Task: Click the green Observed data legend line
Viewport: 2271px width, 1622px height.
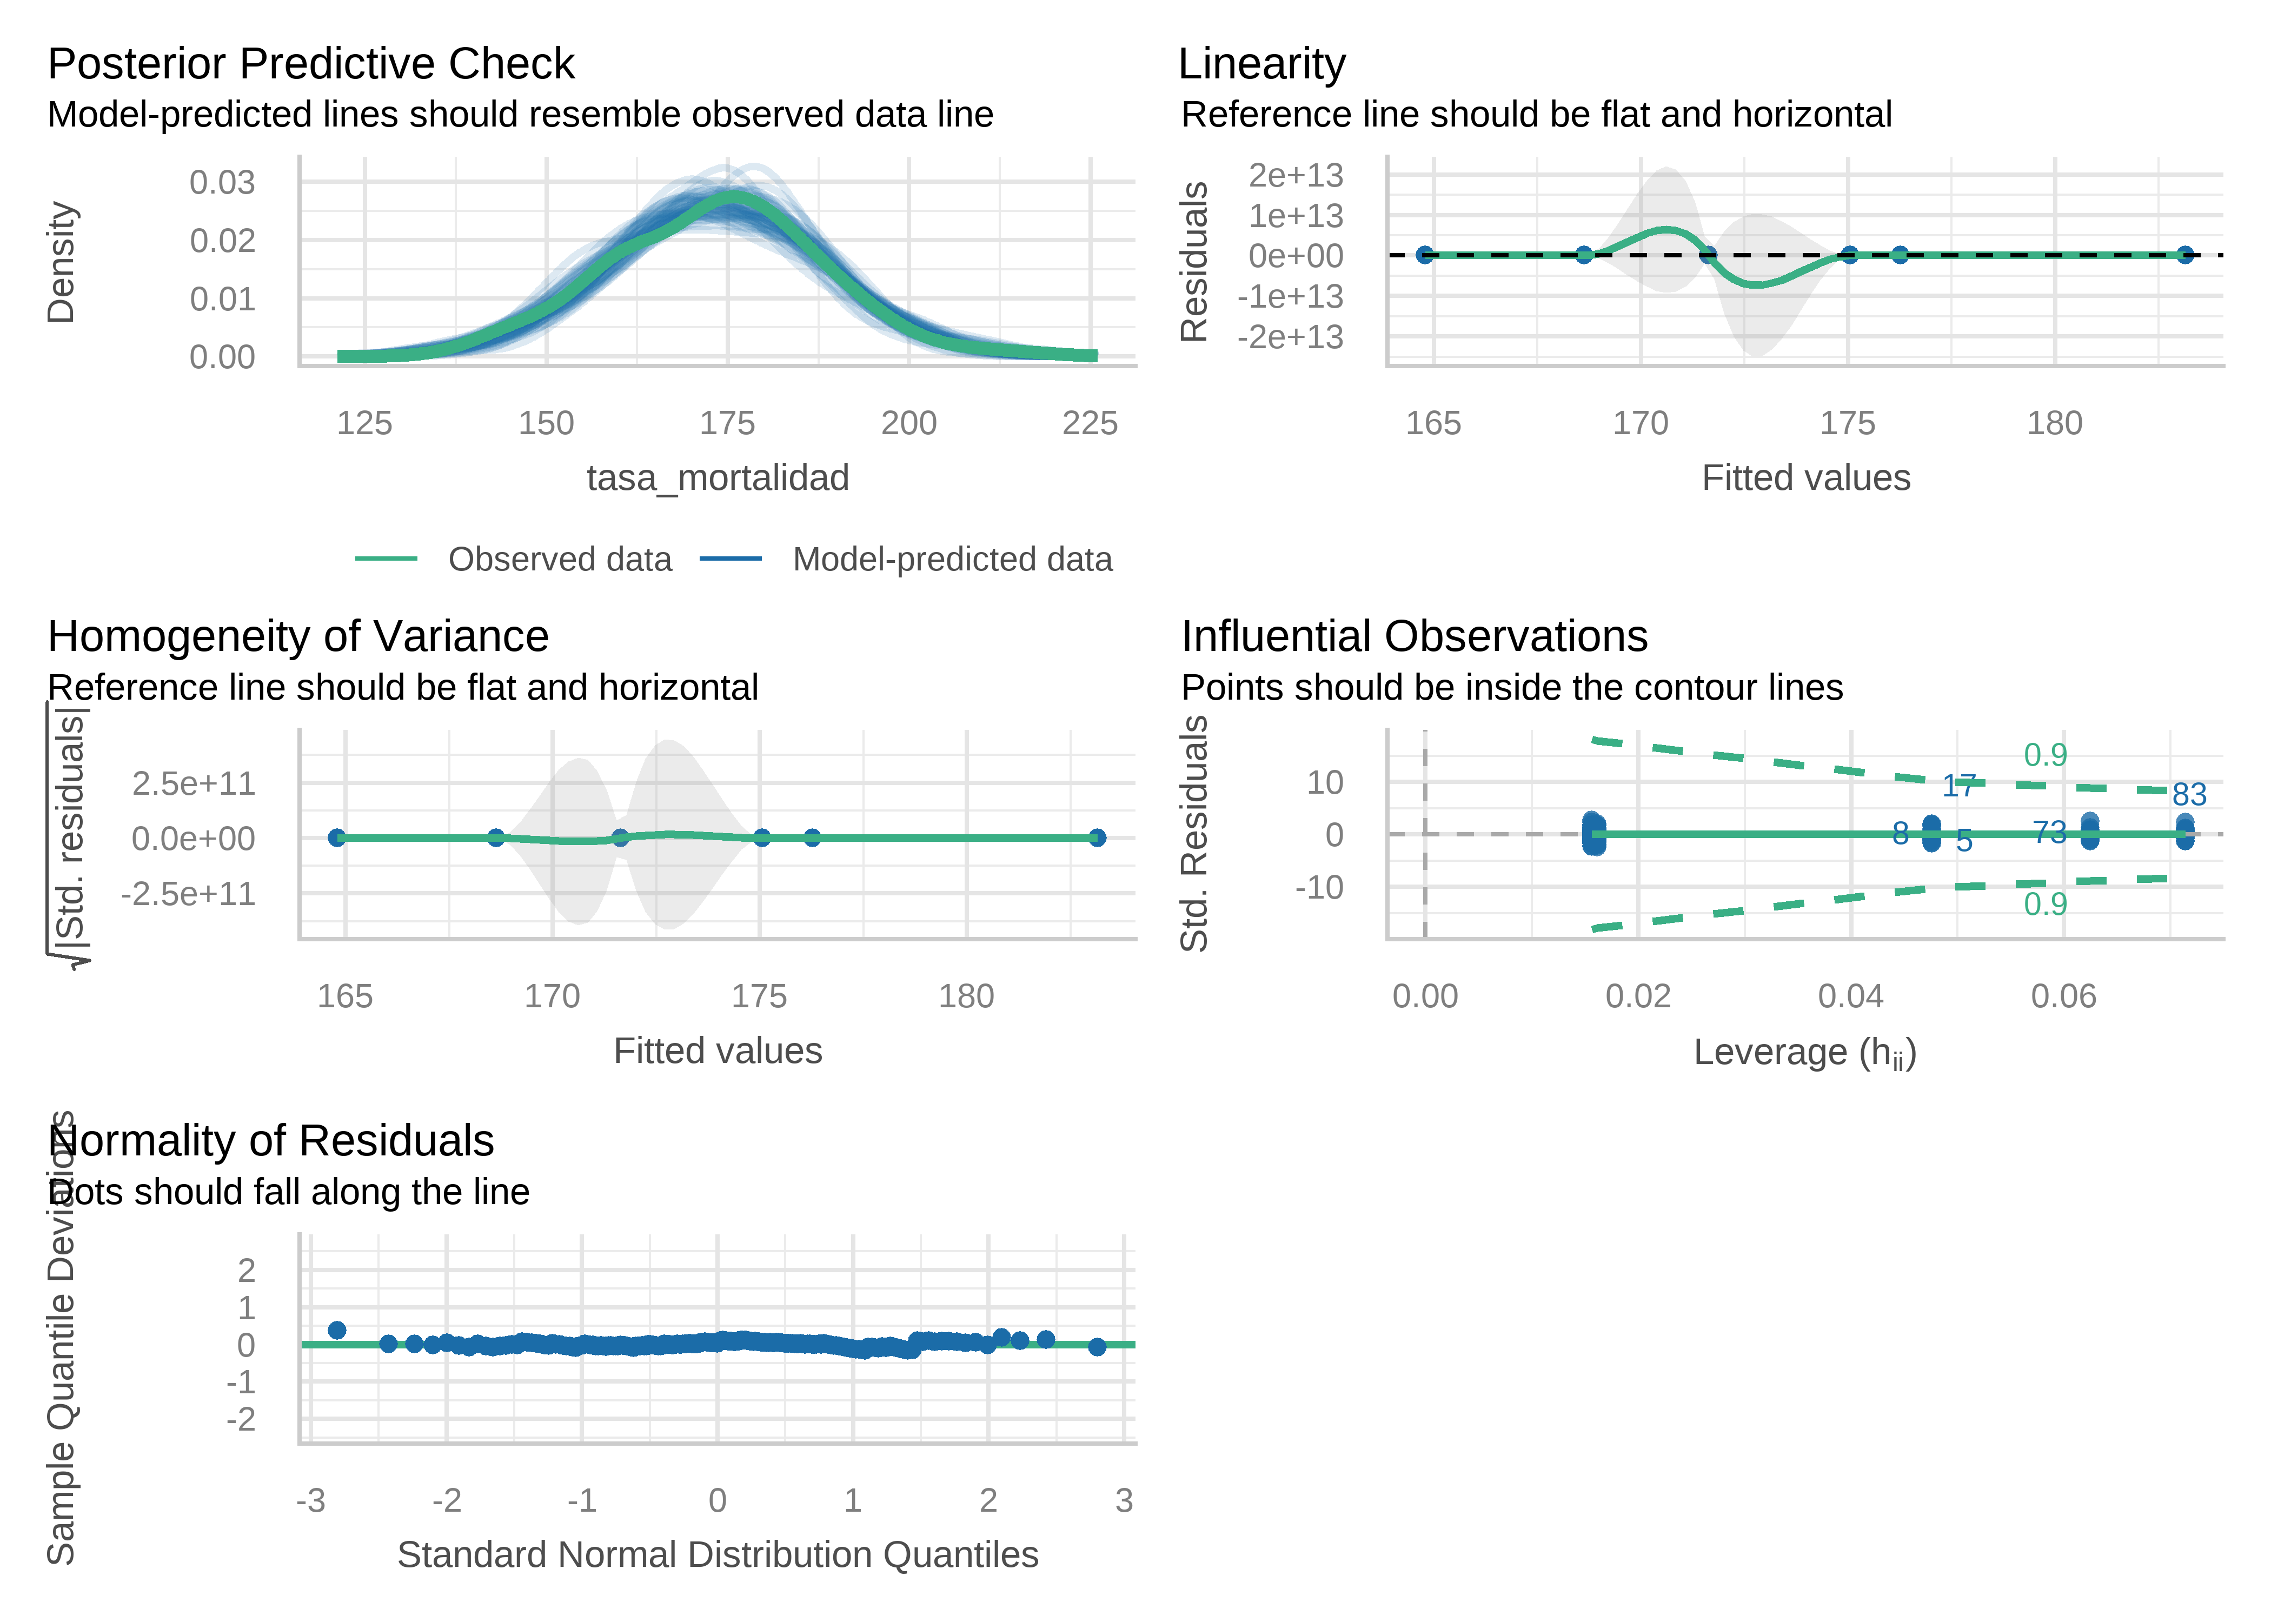Action: point(386,559)
